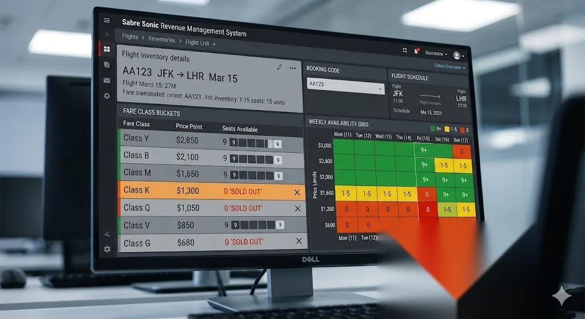
Task: Click the X icon below the hamburger menu
Action: 107,34
